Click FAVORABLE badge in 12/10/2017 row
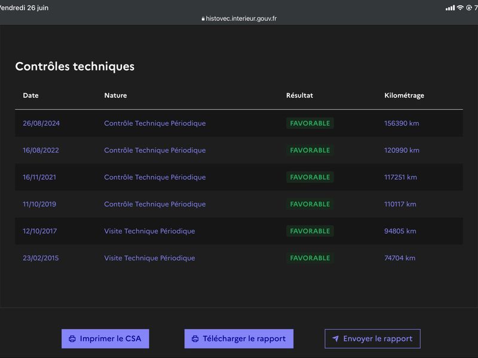 click(x=310, y=231)
